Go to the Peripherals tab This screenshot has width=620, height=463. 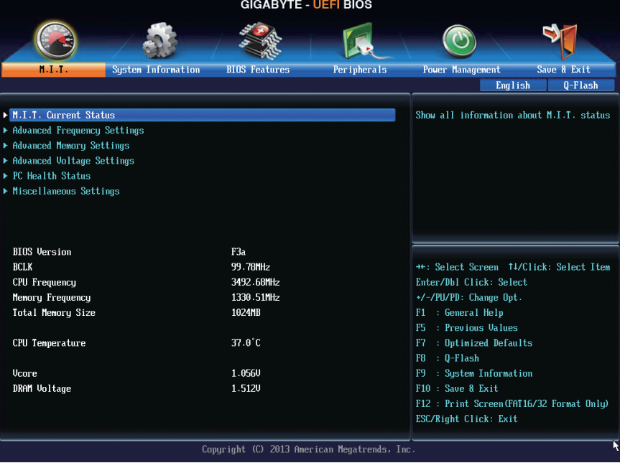point(360,70)
